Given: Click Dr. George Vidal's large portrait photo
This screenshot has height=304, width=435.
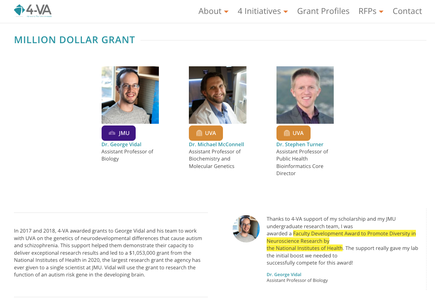Looking at the screenshot, I should point(130,95).
